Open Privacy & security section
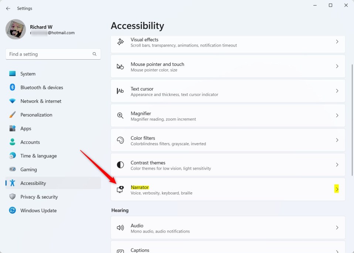The width and height of the screenshot is (354, 253). pos(53,197)
